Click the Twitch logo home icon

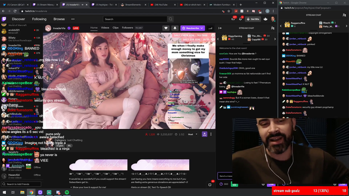pyautogui.click(x=4, y=19)
